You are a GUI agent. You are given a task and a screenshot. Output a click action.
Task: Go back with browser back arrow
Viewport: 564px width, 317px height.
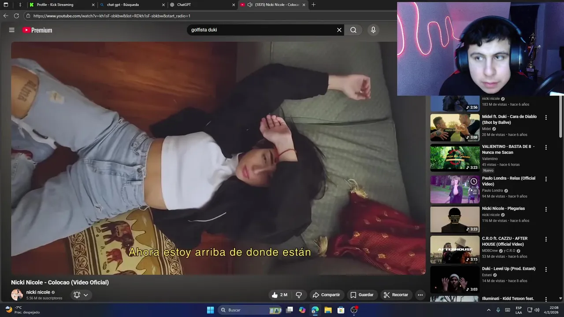click(6, 16)
